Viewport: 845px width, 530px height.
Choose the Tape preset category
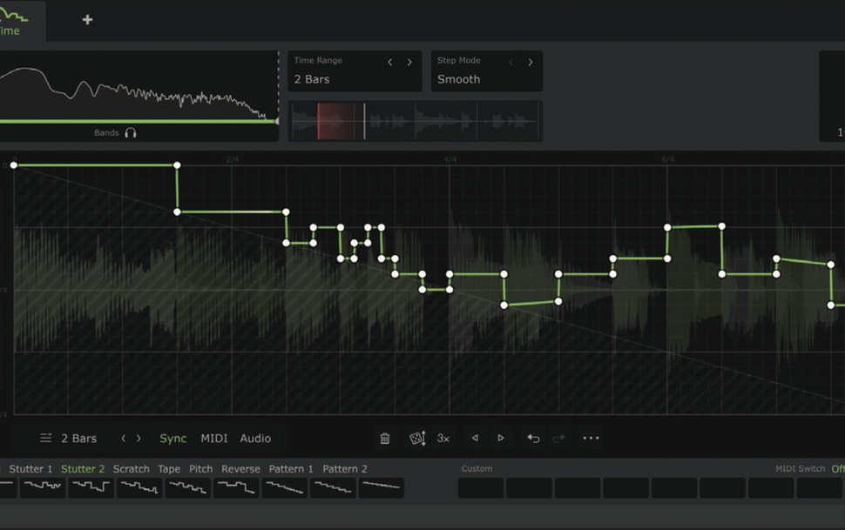click(169, 468)
